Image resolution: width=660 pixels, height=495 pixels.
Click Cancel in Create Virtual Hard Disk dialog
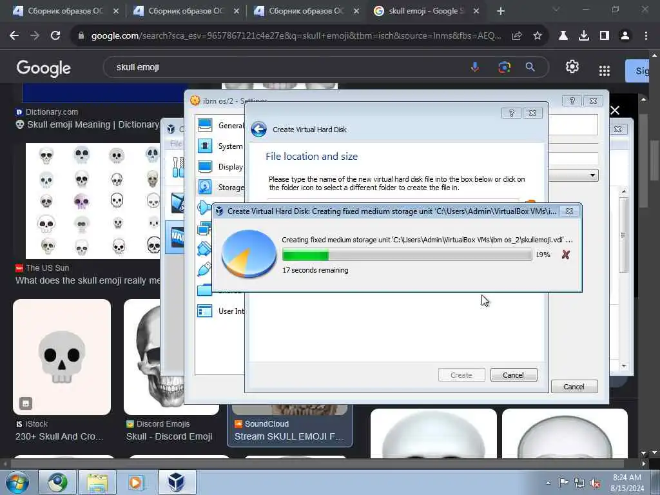click(514, 374)
